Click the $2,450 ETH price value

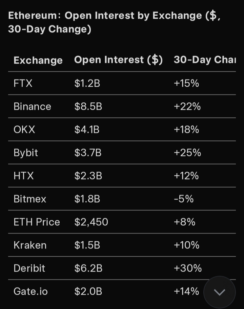[x=91, y=222]
